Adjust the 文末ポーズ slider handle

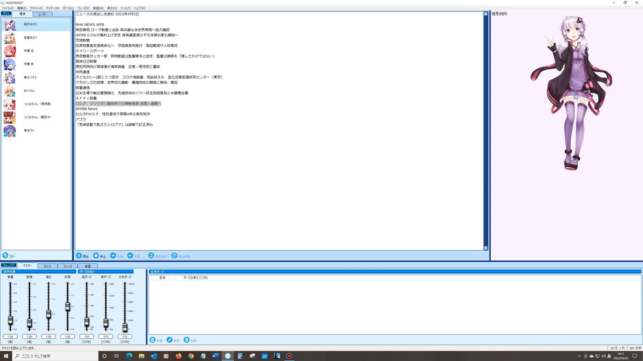click(125, 327)
